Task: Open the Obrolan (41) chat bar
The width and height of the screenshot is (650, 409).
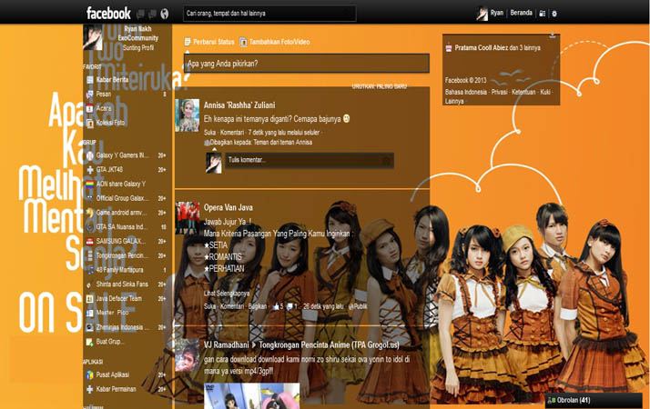Action: 594,400
